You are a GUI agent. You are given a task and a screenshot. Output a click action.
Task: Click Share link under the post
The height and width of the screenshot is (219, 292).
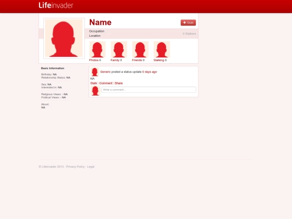click(118, 83)
